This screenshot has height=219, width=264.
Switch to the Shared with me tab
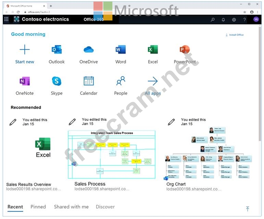coord(71,207)
